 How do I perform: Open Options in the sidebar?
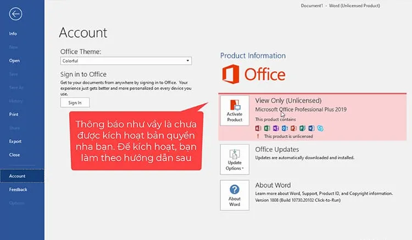pos(16,203)
